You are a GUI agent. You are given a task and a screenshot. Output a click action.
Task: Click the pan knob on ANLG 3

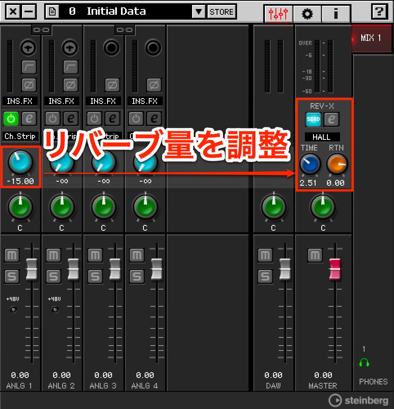coord(104,207)
